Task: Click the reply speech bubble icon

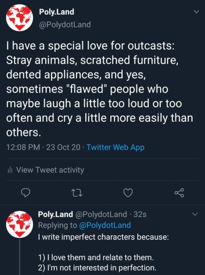Action: (25, 193)
